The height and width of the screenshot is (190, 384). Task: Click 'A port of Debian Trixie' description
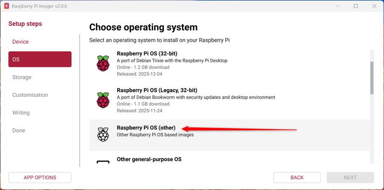(x=172, y=61)
